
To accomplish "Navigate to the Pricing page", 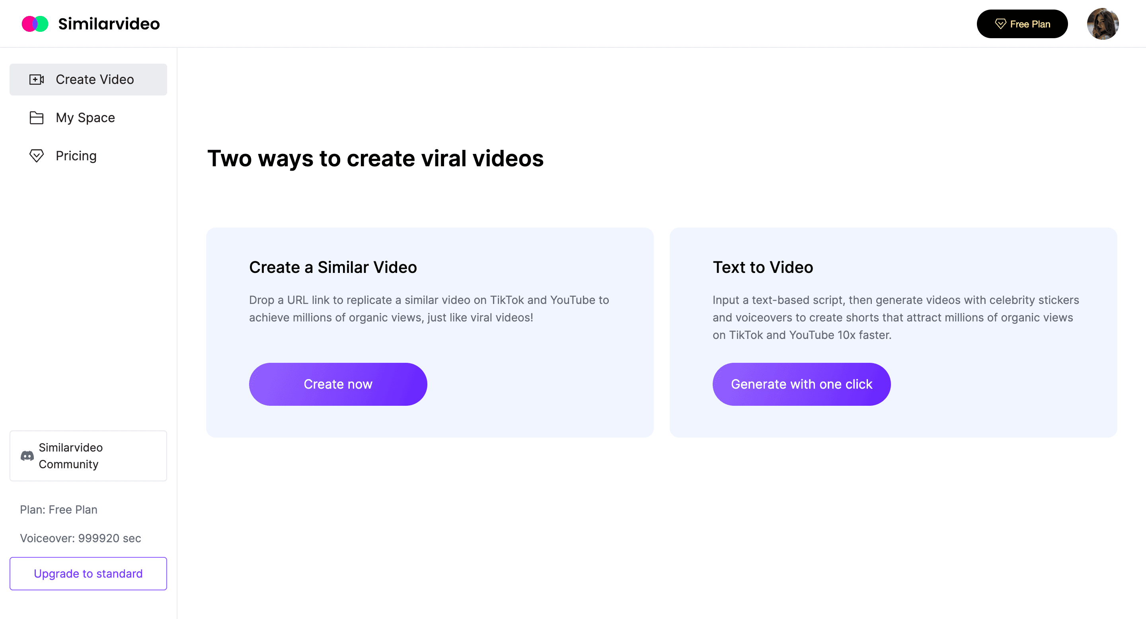I will [76, 156].
